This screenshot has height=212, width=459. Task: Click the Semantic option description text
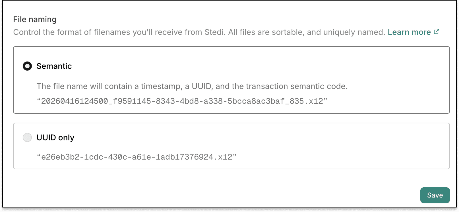click(x=192, y=86)
